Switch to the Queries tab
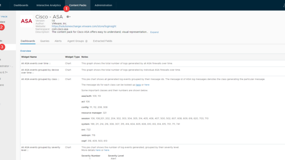This screenshot has width=285, height=160. [x=45, y=41]
